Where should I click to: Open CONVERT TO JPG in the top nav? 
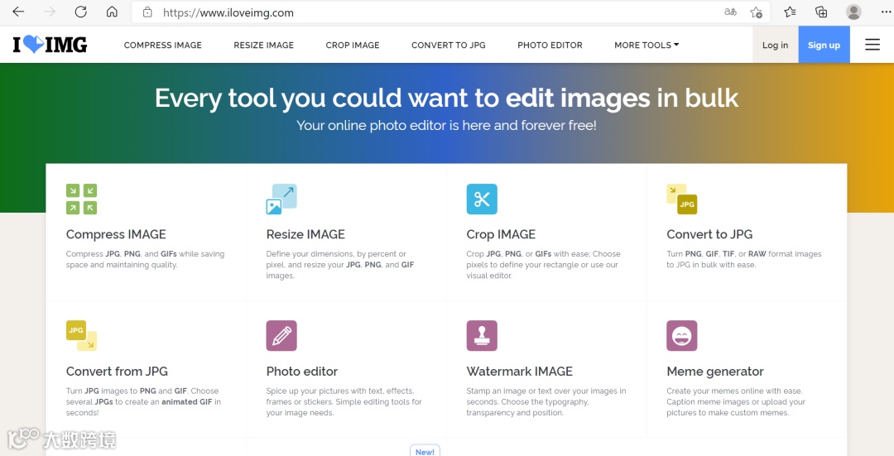point(448,45)
